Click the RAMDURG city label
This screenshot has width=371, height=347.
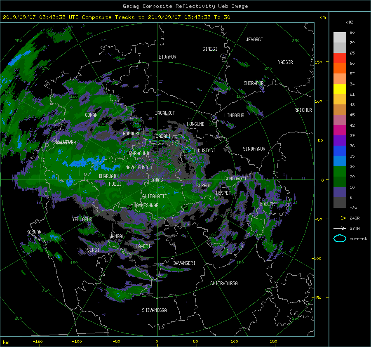pyautogui.click(x=131, y=134)
